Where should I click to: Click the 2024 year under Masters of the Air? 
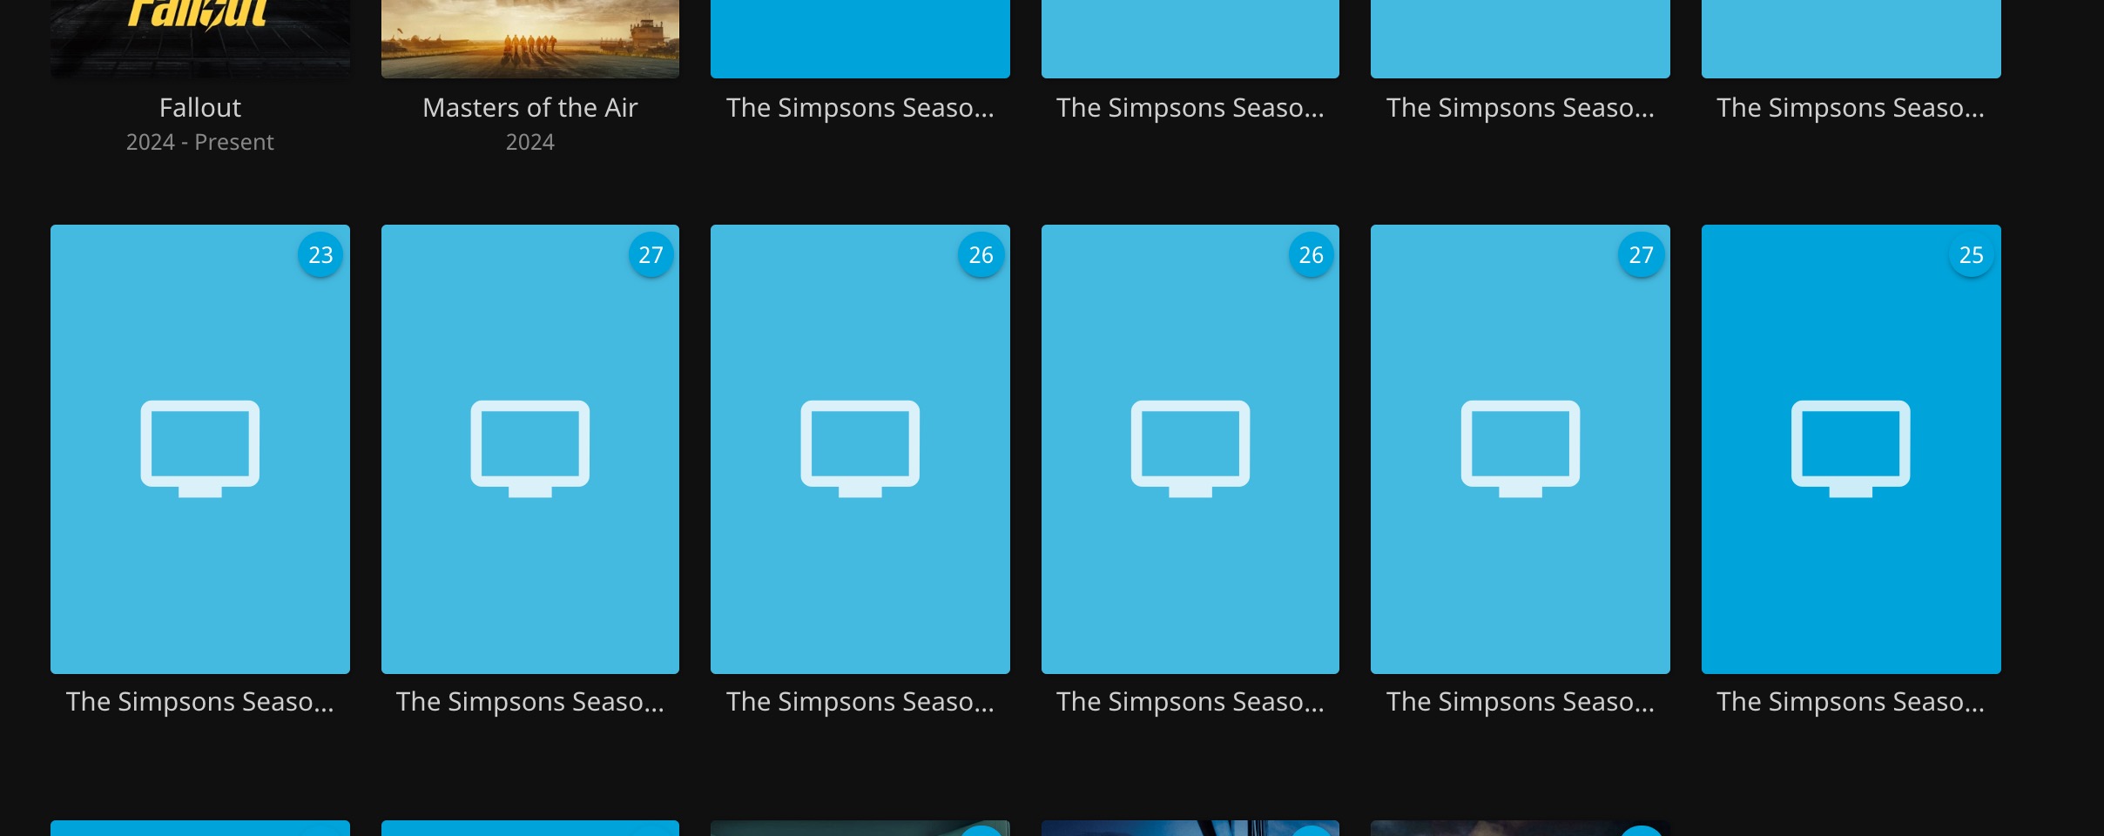[529, 142]
